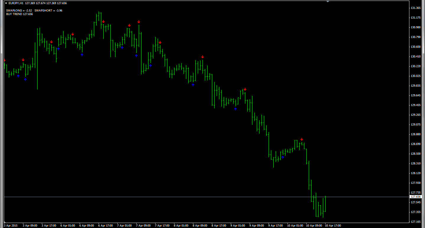The width and height of the screenshot is (425, 228).
Task: Select the last green price bar on the chart
Action: pos(325,204)
